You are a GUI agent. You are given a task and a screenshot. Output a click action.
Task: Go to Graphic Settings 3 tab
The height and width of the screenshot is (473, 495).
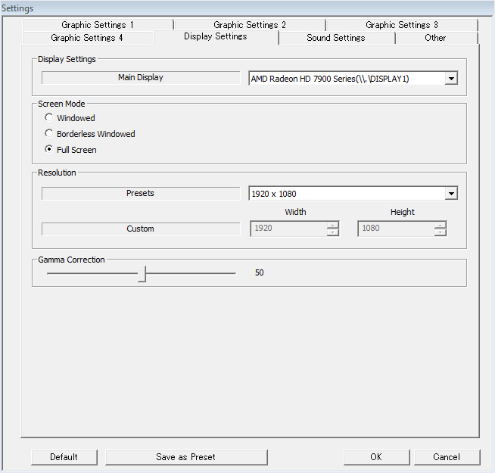[401, 25]
